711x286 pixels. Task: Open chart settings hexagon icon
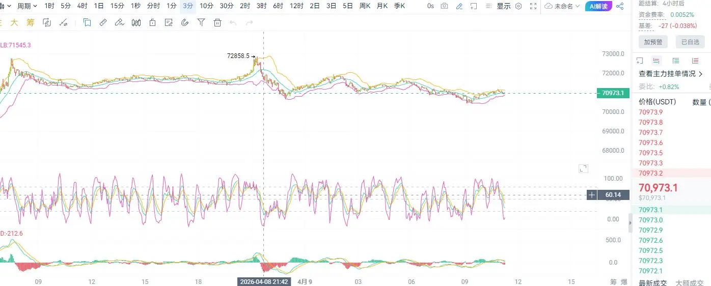pyautogui.click(x=518, y=6)
